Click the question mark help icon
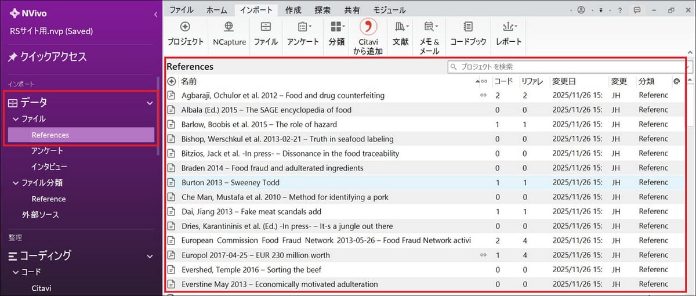The image size is (696, 296). click(x=620, y=10)
